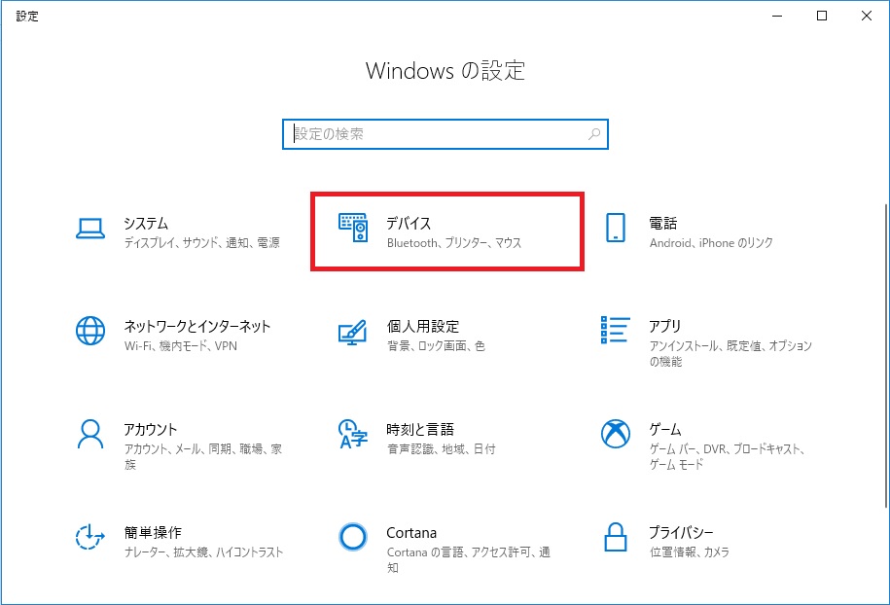Click the アカウント title
Screen dimensions: 890x605
tap(151, 430)
